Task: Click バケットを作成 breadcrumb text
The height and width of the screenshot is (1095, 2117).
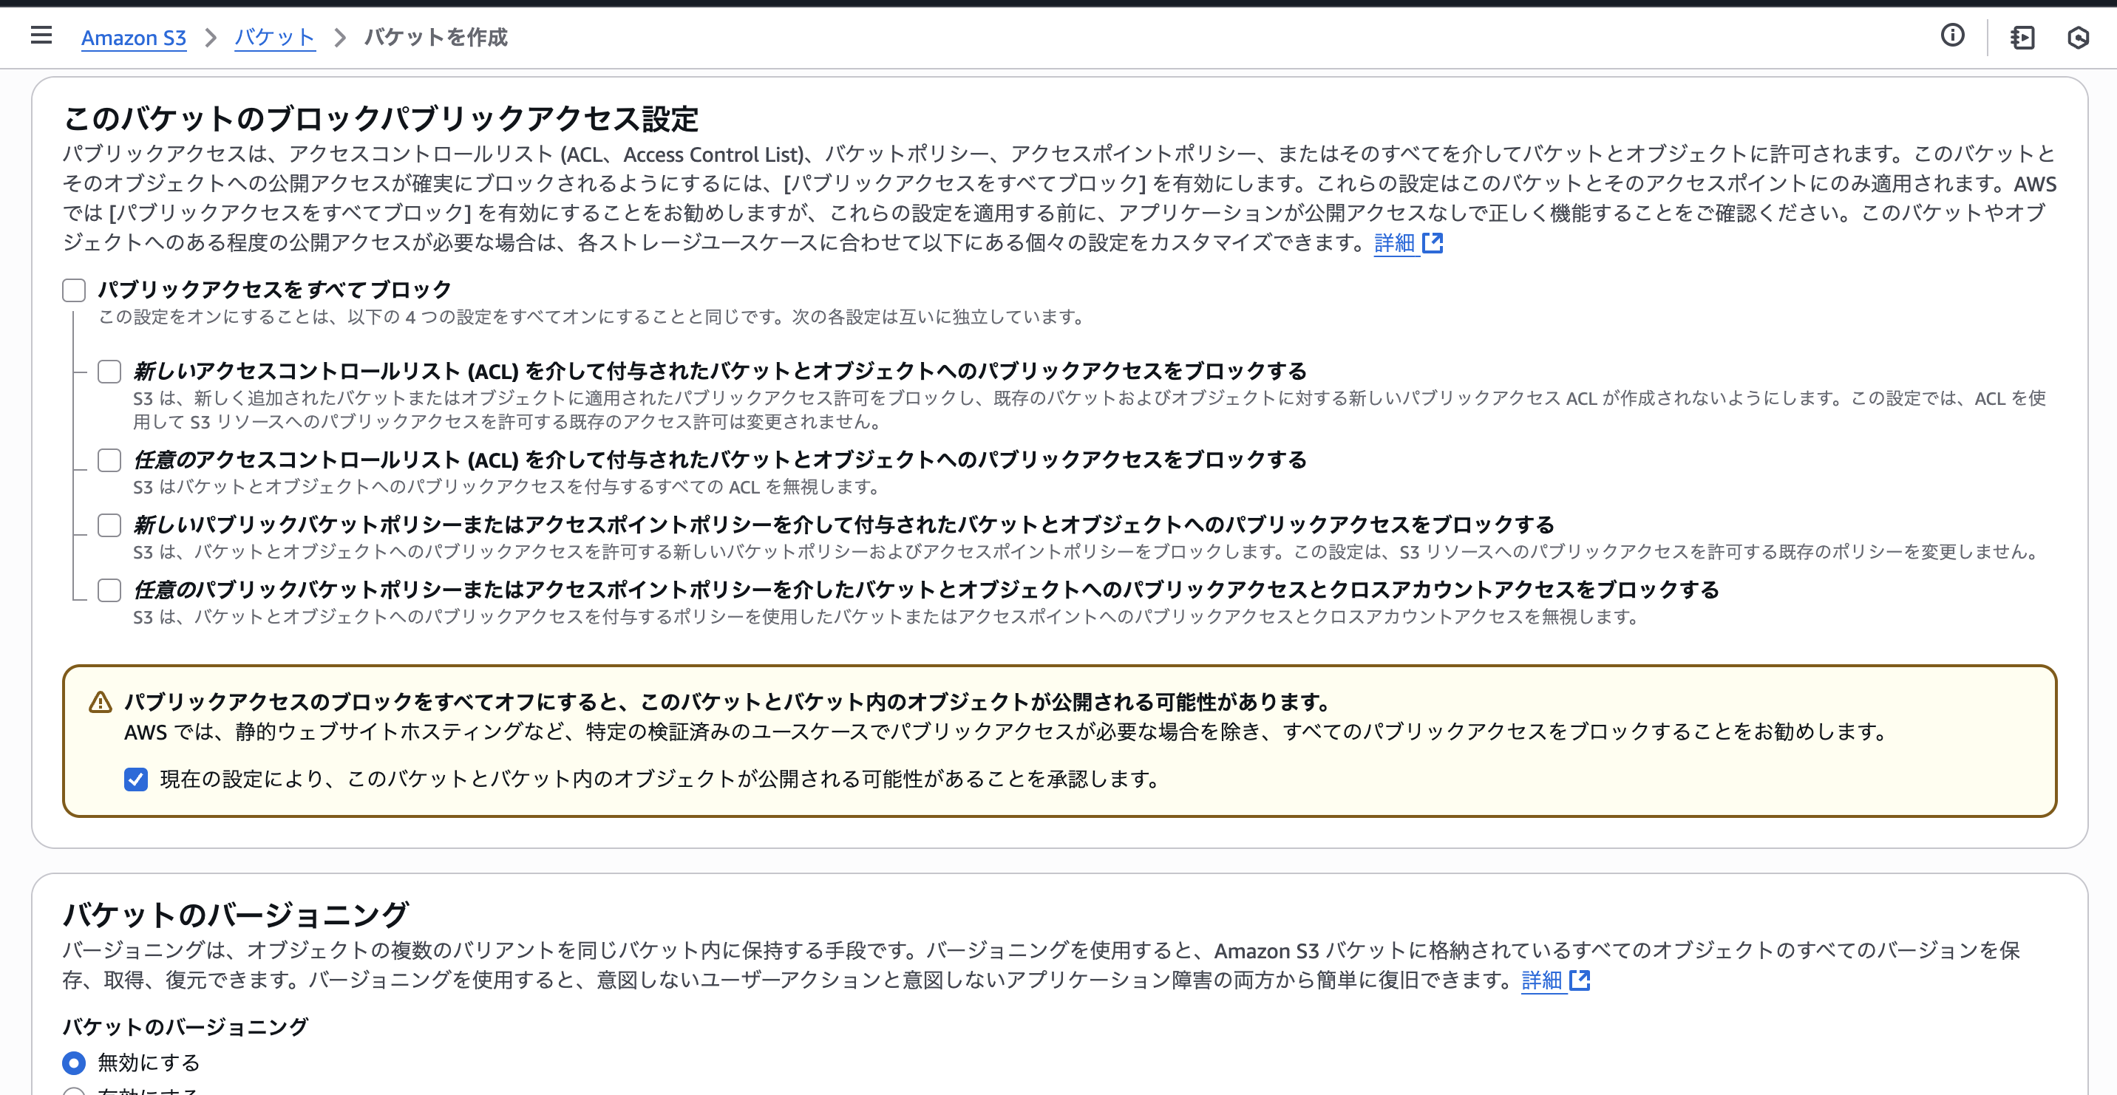Action: [x=435, y=38]
